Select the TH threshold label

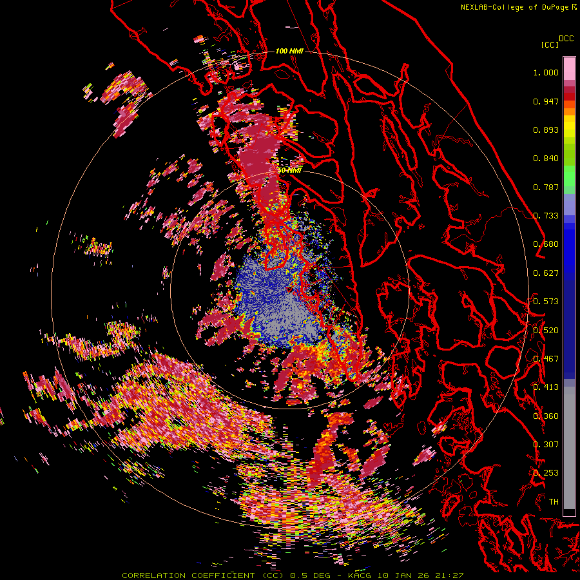pyautogui.click(x=554, y=502)
